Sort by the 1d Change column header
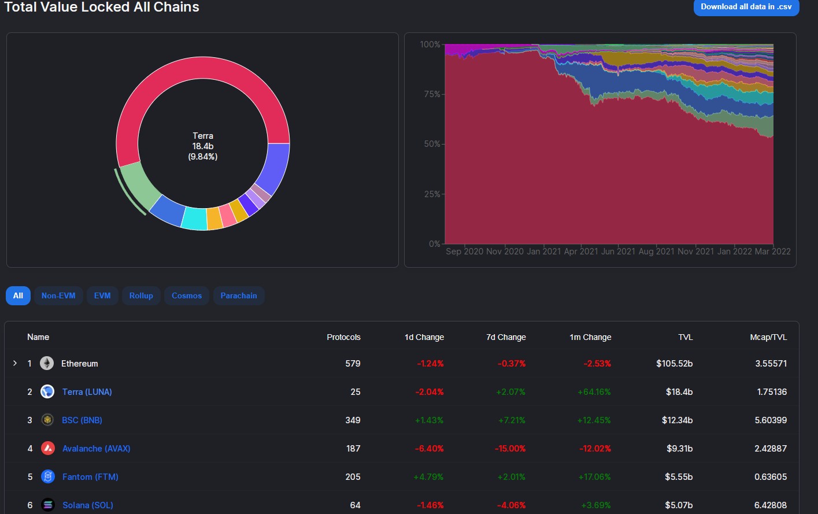The image size is (818, 514). (424, 336)
